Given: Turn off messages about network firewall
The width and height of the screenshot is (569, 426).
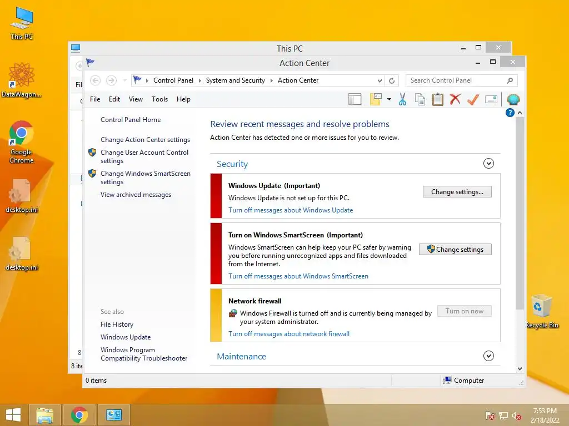Looking at the screenshot, I should coord(289,333).
